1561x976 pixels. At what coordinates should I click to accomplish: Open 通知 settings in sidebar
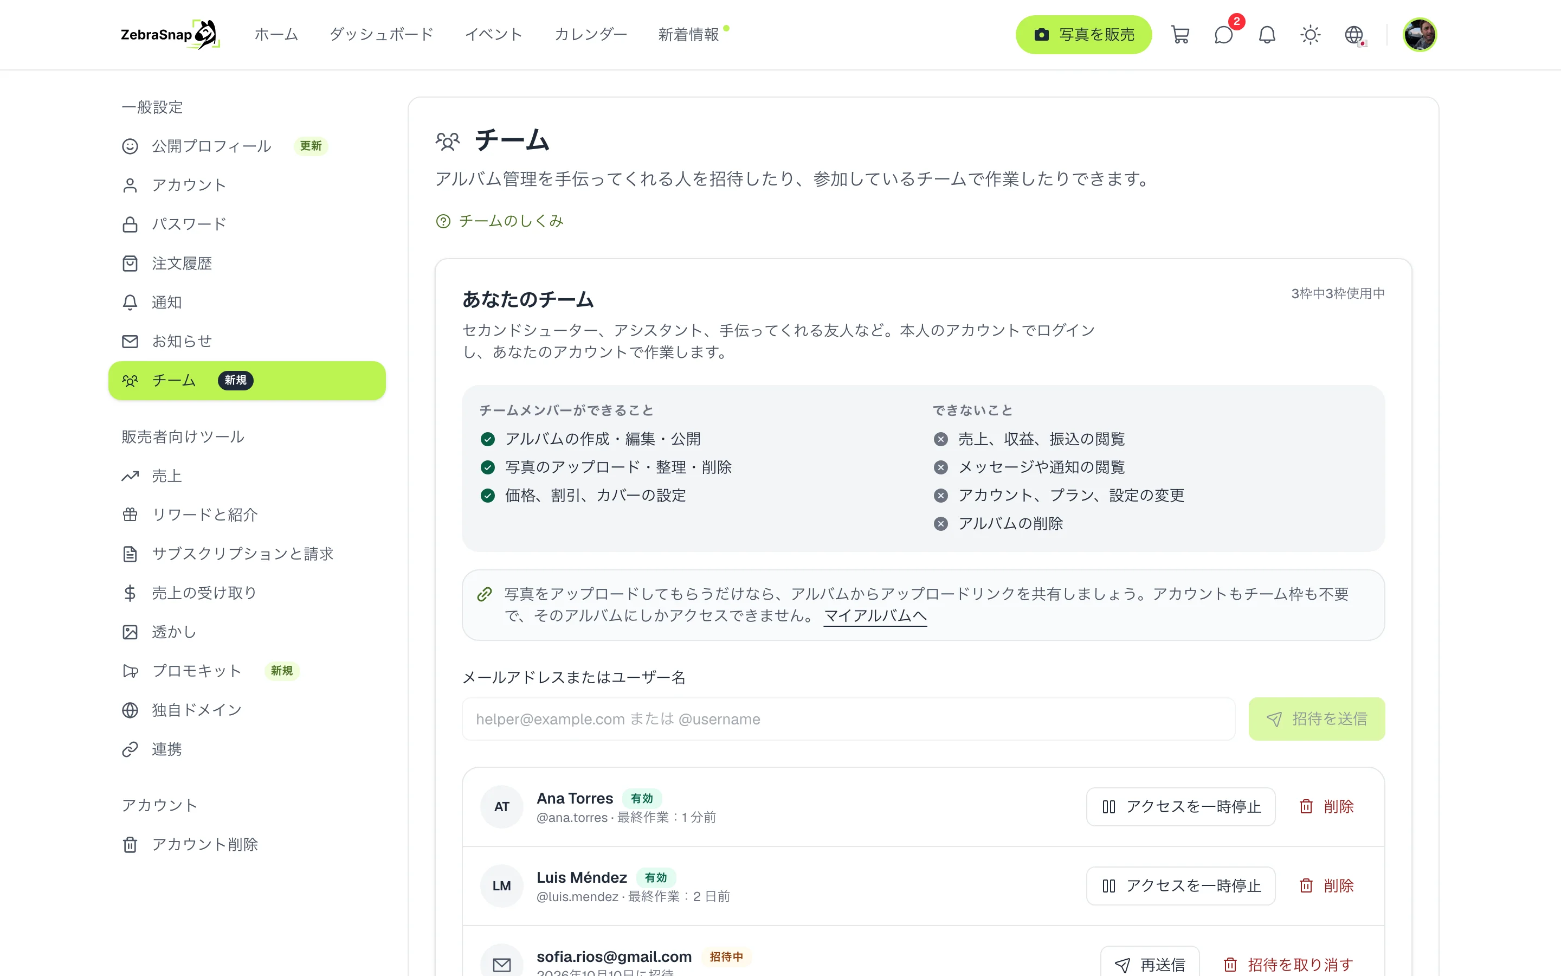[x=247, y=302]
